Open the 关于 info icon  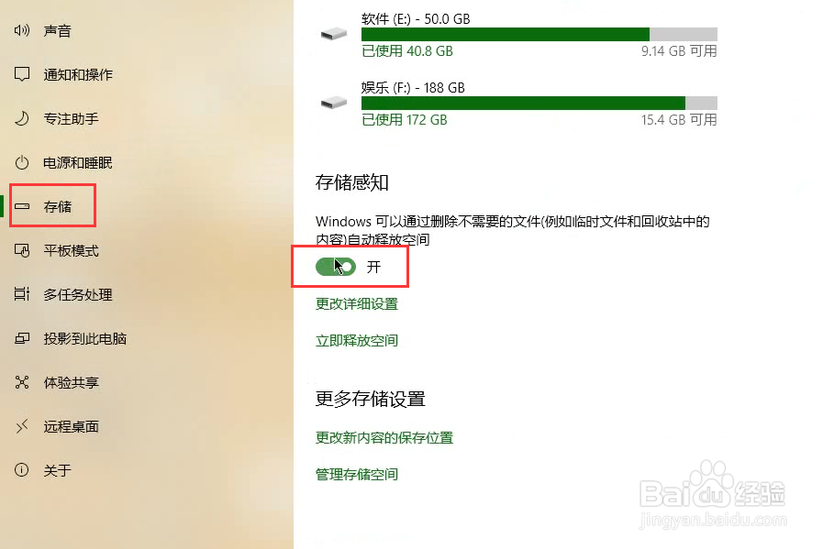tap(22, 470)
